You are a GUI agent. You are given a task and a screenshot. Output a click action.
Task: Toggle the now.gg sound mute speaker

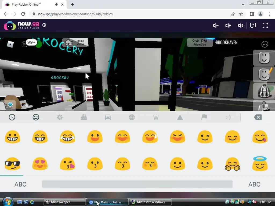(240, 25)
